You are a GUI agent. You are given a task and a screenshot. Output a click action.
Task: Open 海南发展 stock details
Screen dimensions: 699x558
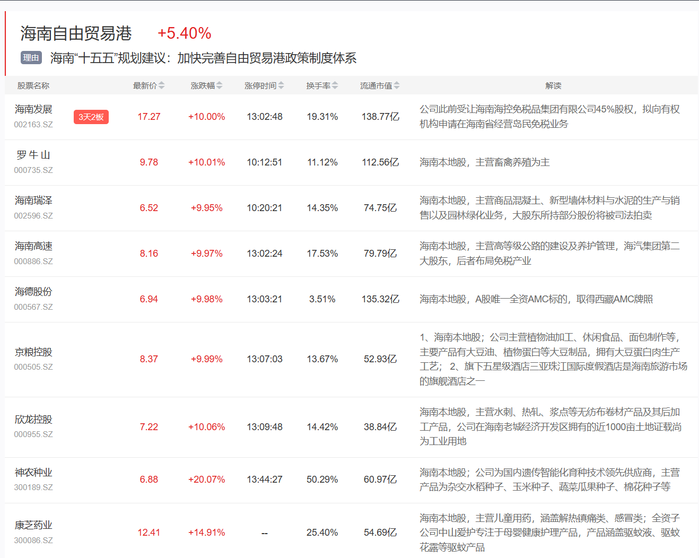click(33, 109)
